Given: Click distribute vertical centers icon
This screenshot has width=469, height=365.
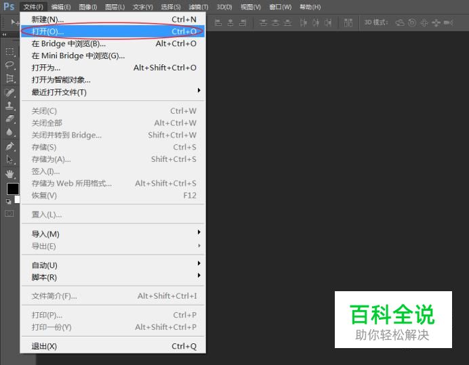Looking at the screenshot, I should [x=275, y=22].
